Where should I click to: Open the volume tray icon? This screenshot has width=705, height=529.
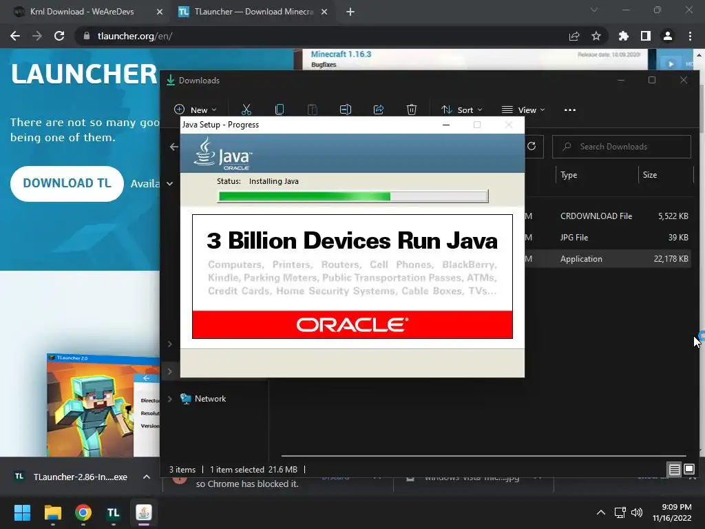pos(637,512)
